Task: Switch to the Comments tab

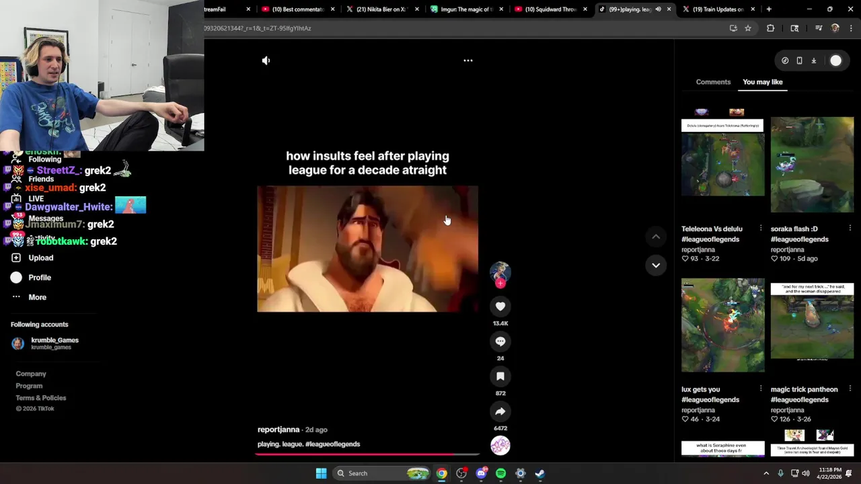Action: point(713,82)
